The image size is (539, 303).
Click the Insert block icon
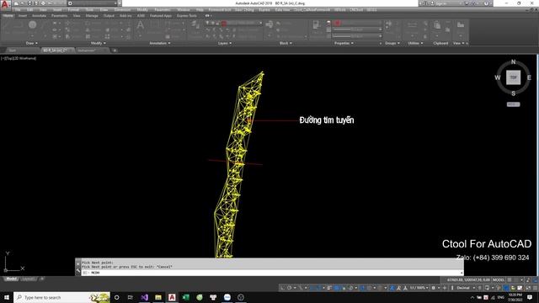tap(269, 24)
